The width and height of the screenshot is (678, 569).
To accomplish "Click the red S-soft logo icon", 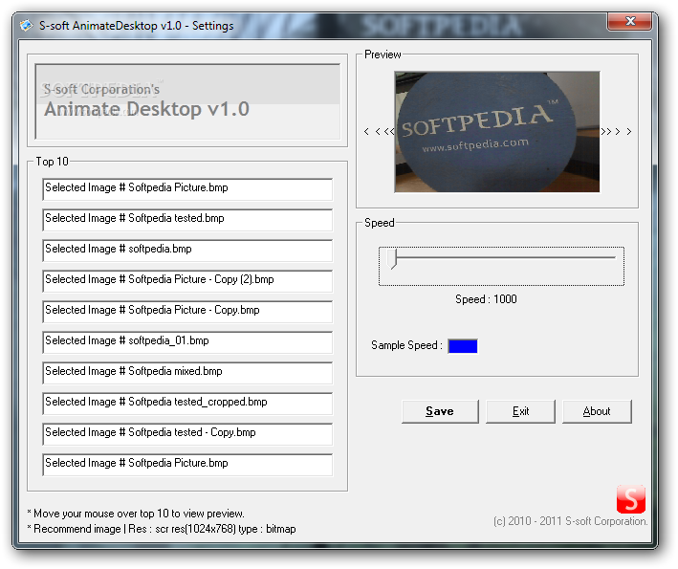I will tap(631, 499).
